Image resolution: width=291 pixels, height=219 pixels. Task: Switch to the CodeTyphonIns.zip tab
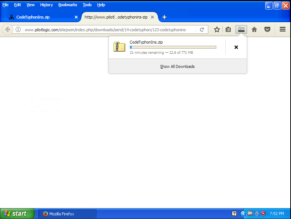(40, 17)
